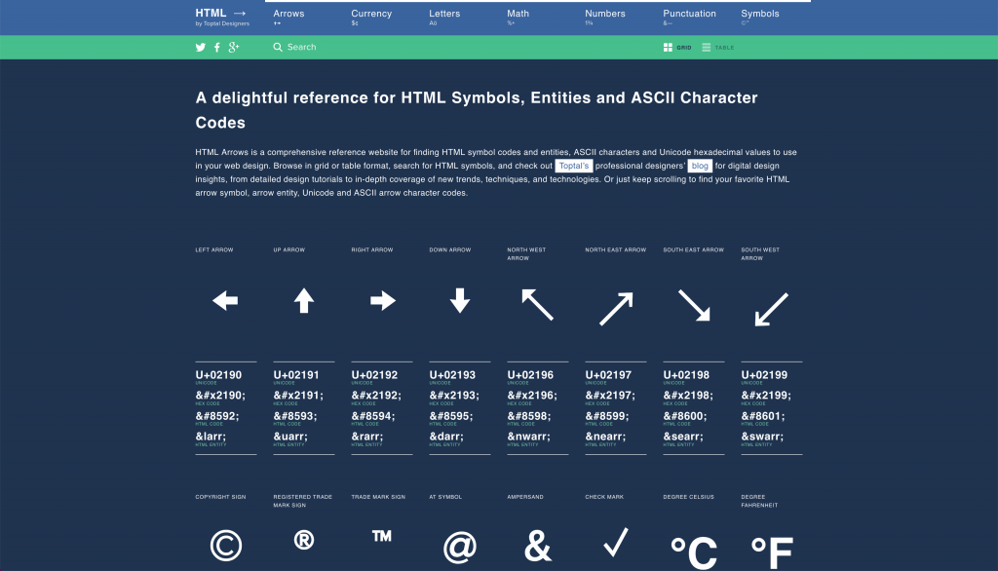Open the Numbers category tab
The height and width of the screenshot is (571, 998).
[x=604, y=18]
